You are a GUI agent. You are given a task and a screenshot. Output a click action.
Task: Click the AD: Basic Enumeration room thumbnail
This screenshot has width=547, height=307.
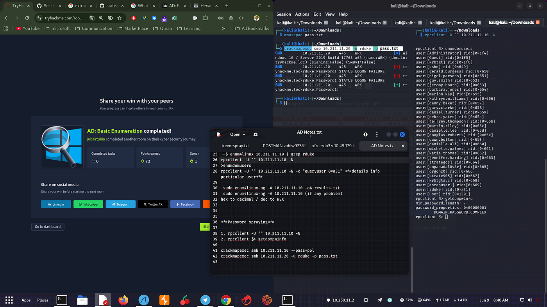tap(62, 147)
